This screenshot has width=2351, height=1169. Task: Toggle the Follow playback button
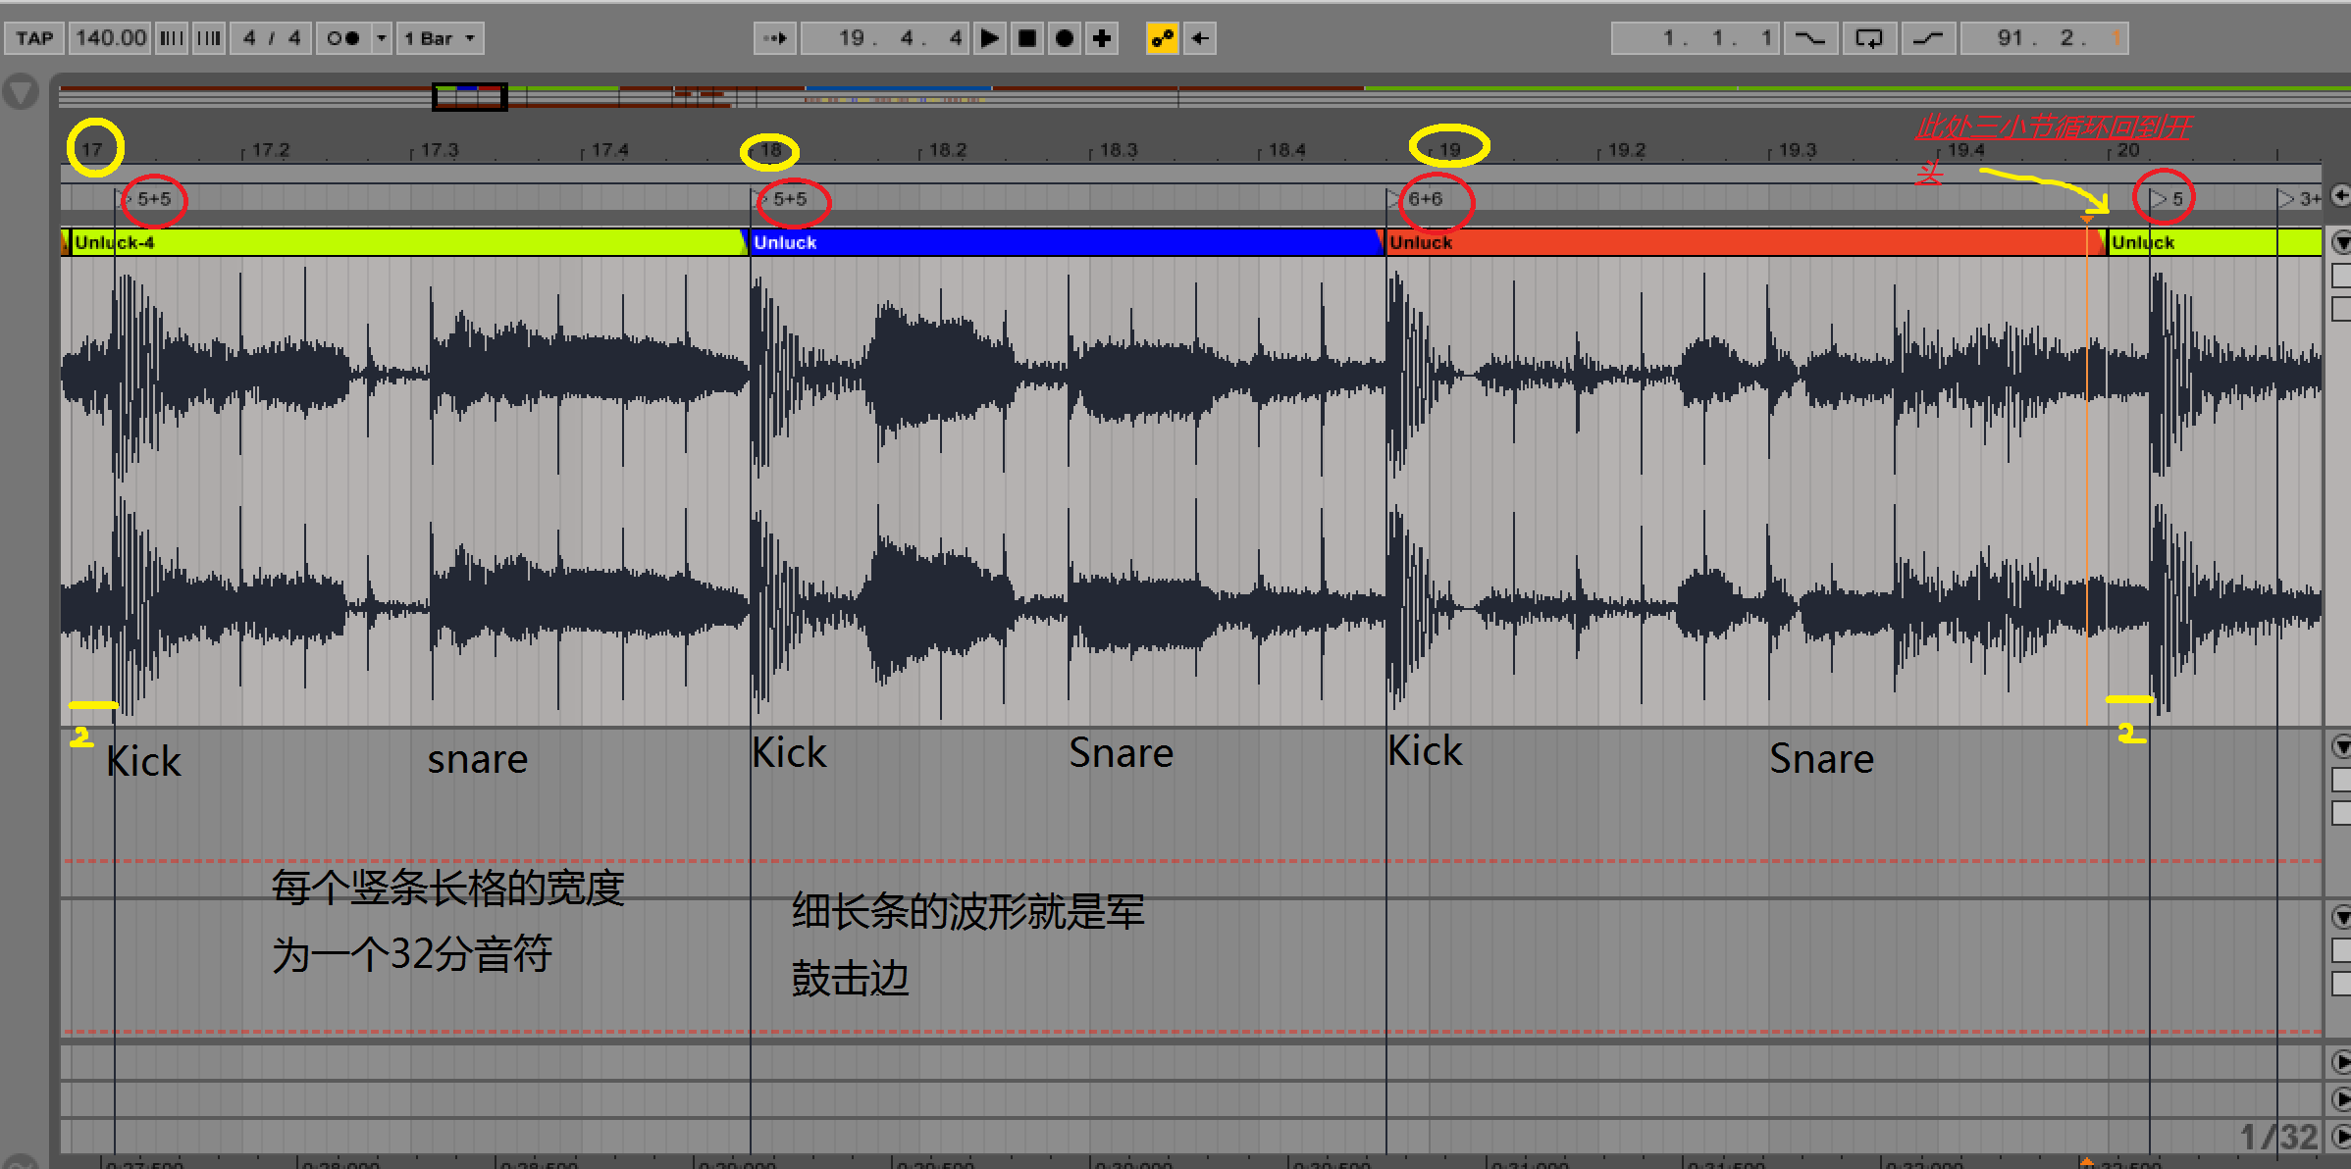click(775, 38)
